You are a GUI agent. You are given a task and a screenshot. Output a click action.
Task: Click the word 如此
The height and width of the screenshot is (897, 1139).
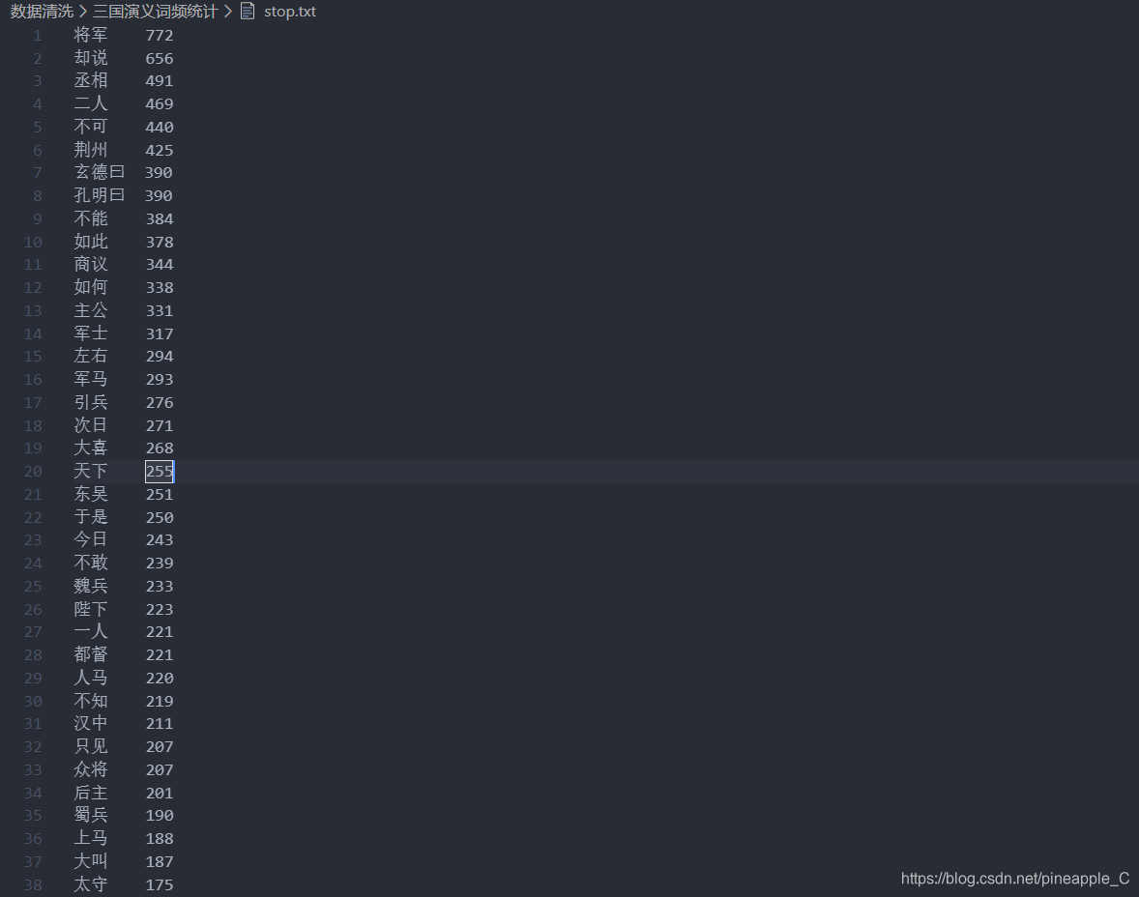coord(91,242)
